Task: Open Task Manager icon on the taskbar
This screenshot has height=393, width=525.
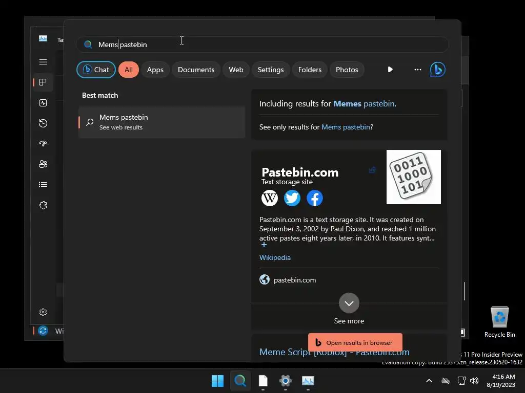Action: coord(308,381)
